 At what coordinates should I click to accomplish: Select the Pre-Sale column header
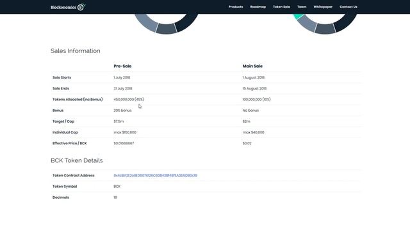pos(122,66)
